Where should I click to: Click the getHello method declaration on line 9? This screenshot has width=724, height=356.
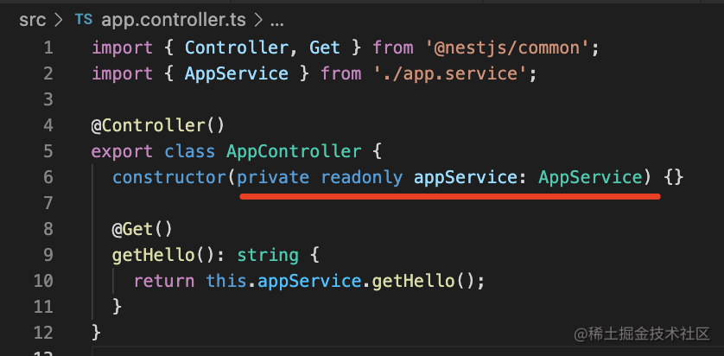click(x=153, y=255)
